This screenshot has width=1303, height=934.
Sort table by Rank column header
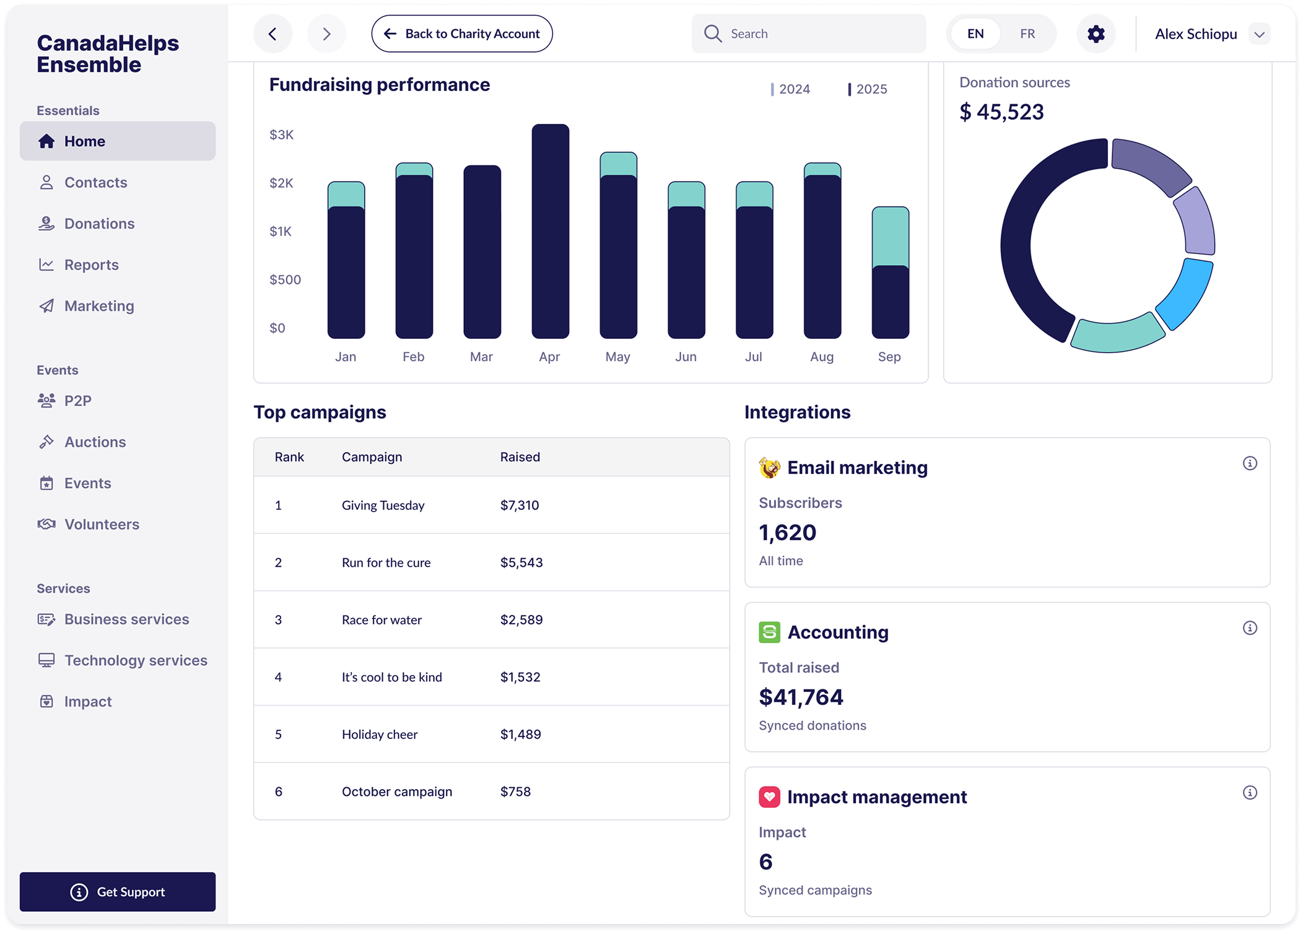tap(289, 457)
